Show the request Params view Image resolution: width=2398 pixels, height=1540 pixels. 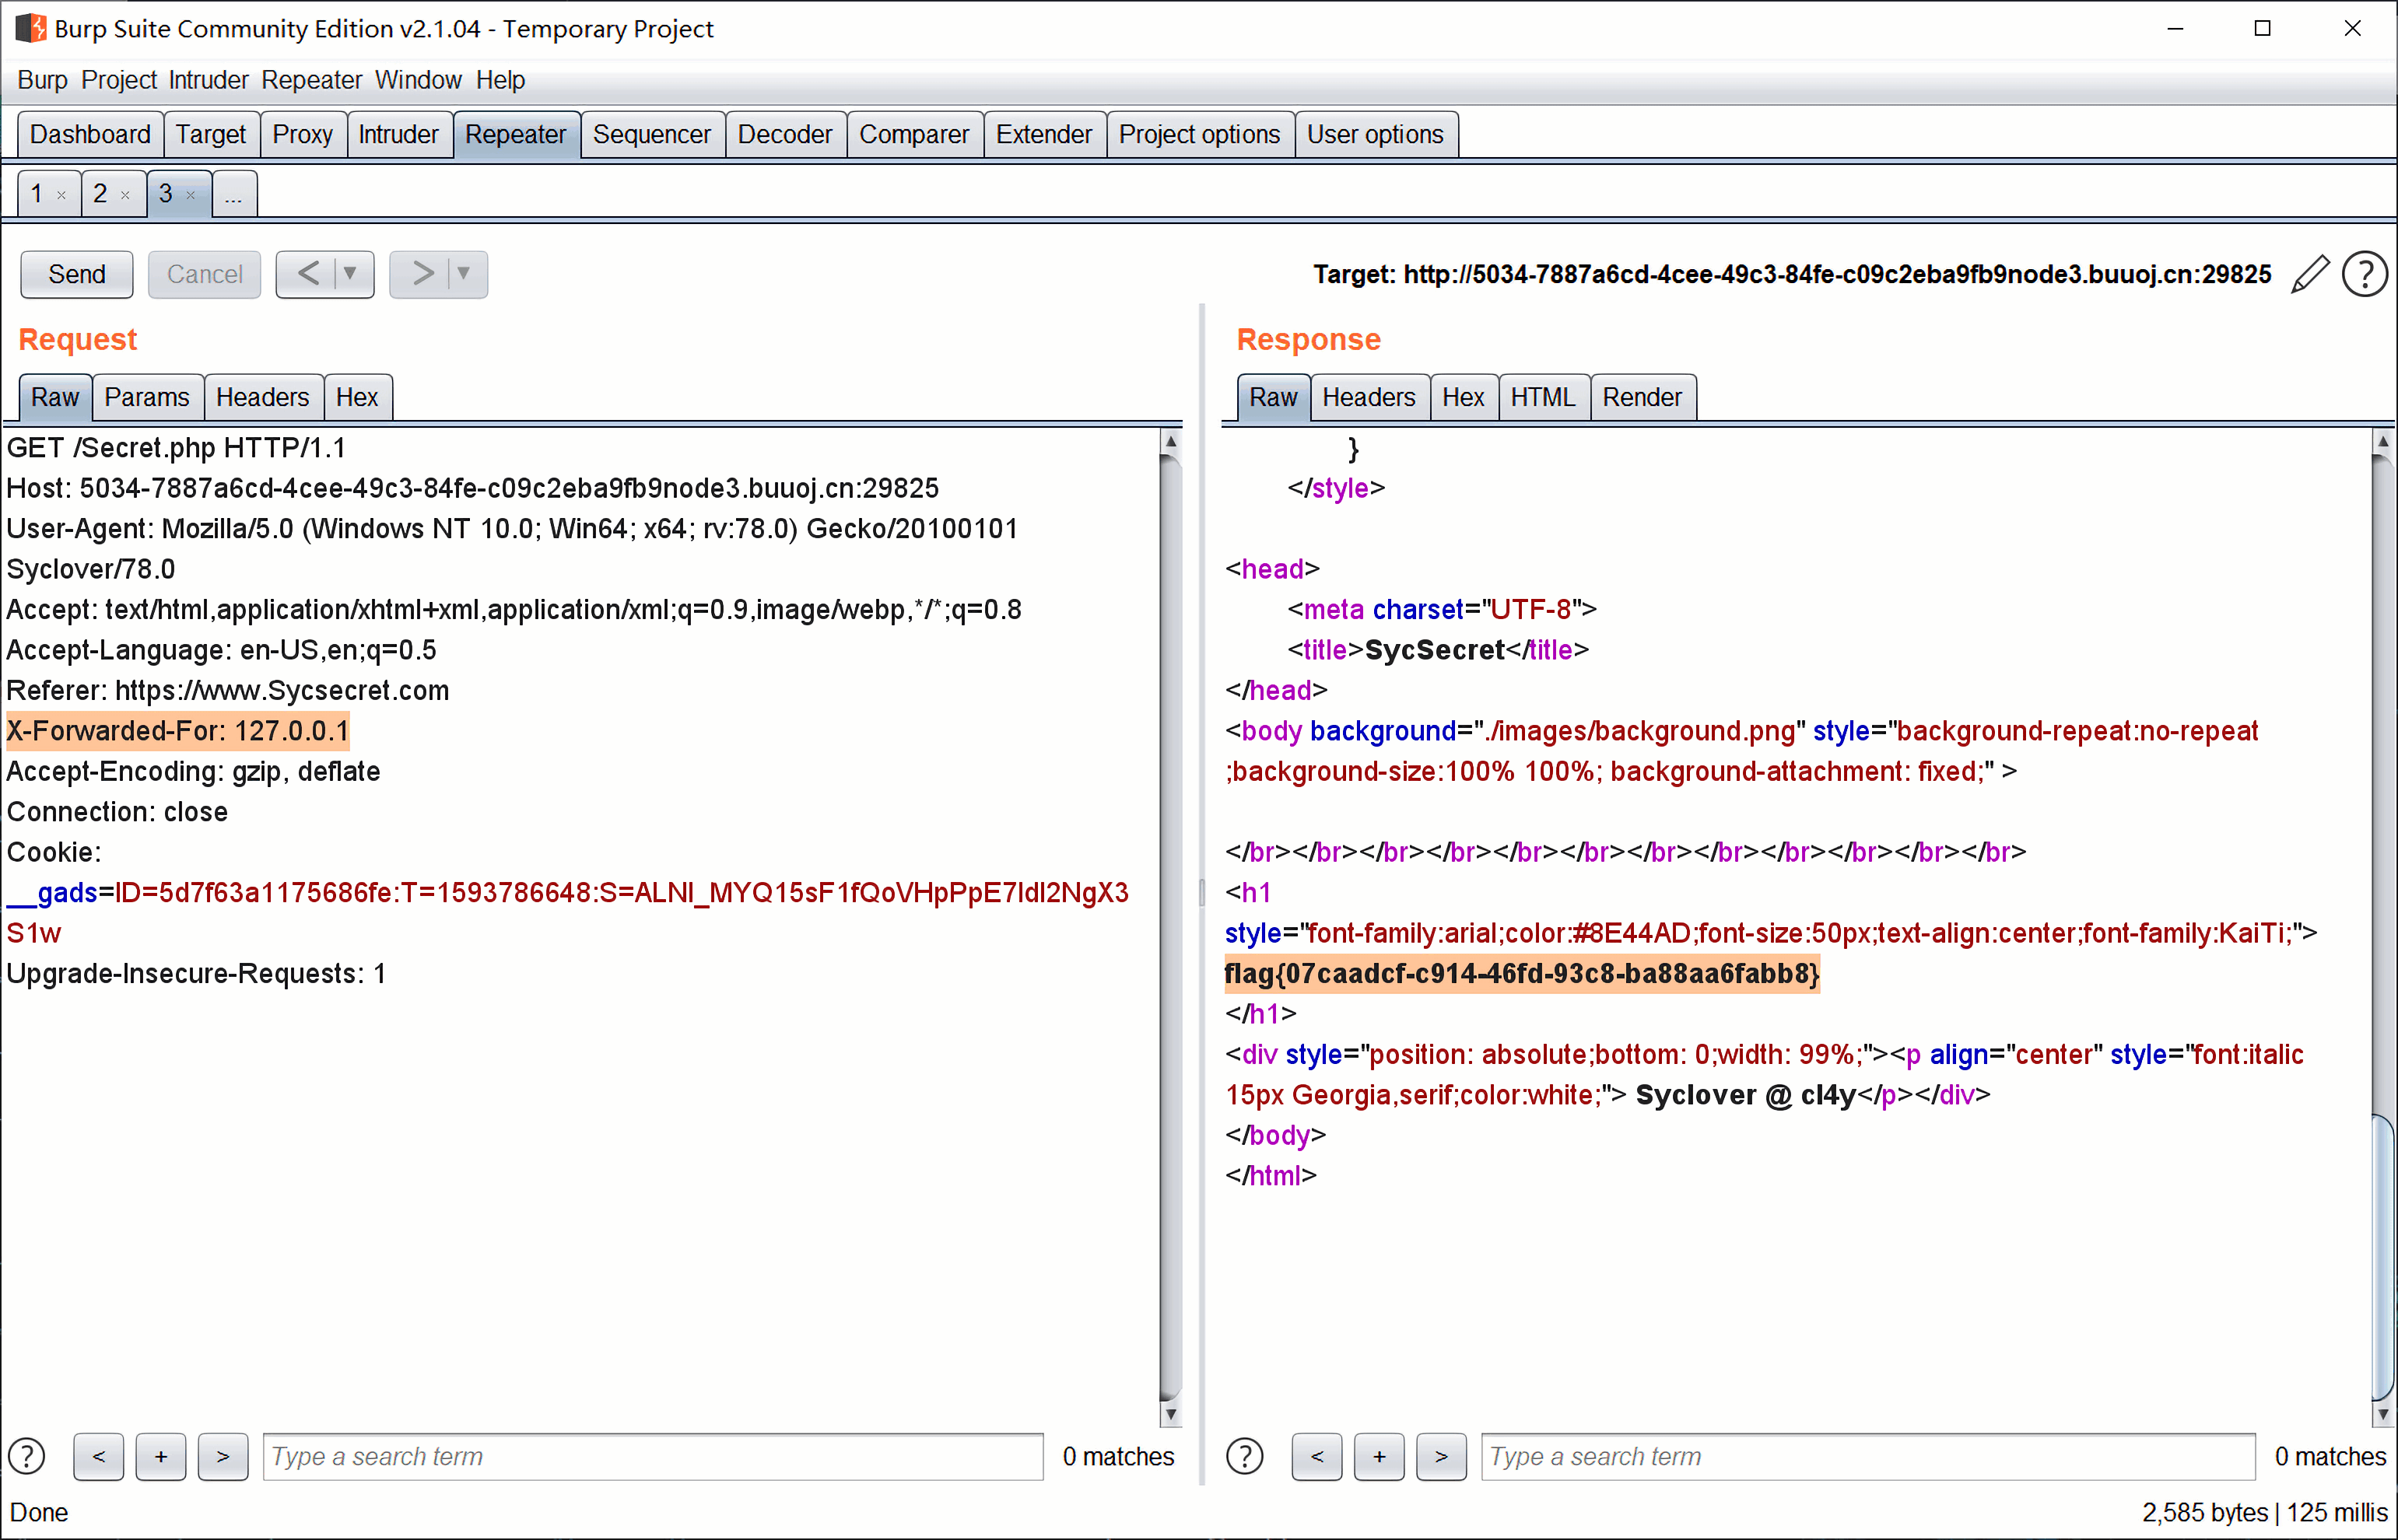point(147,398)
